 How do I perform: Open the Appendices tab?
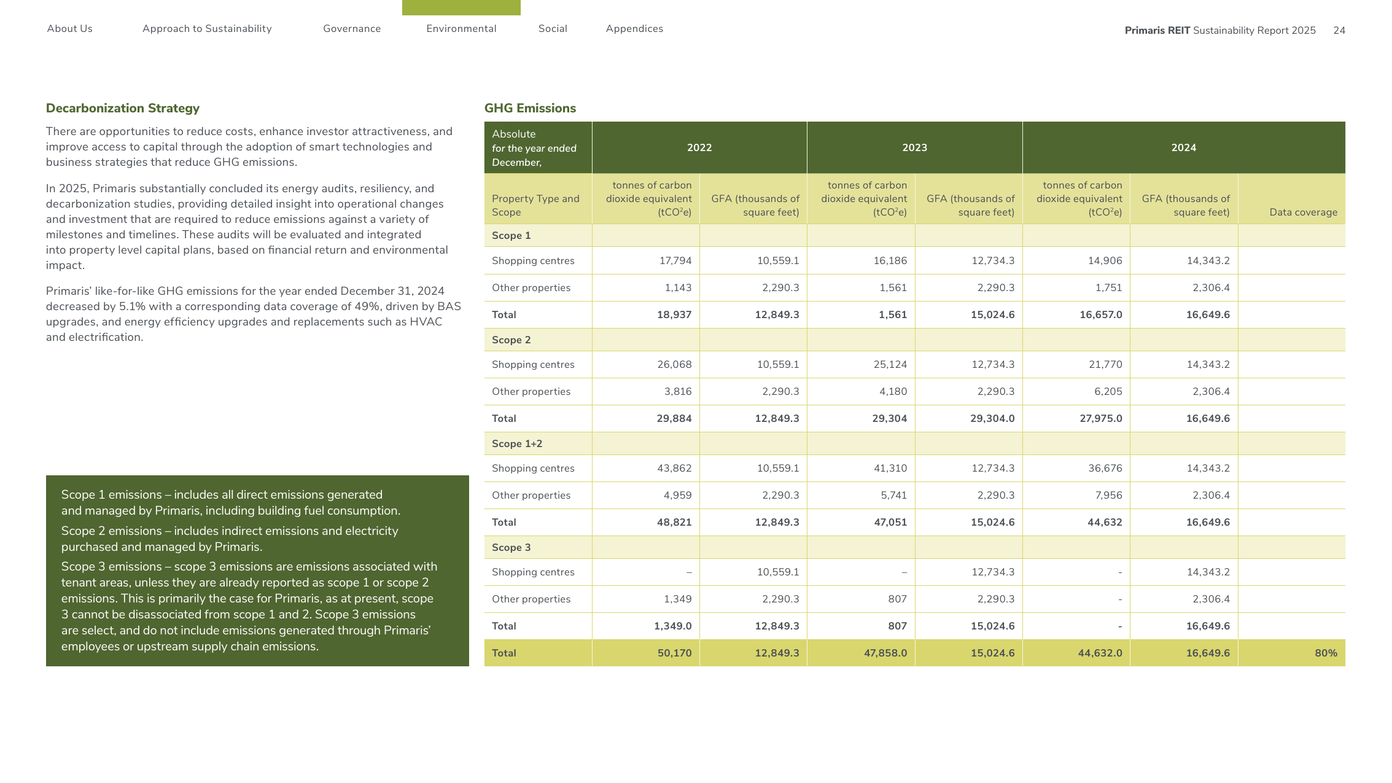[634, 29]
